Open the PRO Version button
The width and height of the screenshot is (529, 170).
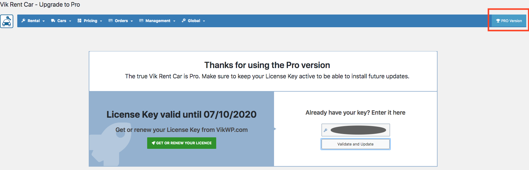[509, 21]
